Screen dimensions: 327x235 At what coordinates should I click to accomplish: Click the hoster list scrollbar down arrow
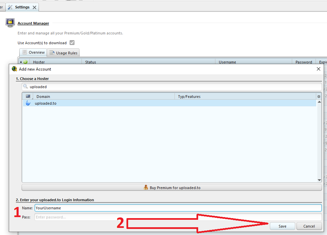pyautogui.click(x=319, y=180)
